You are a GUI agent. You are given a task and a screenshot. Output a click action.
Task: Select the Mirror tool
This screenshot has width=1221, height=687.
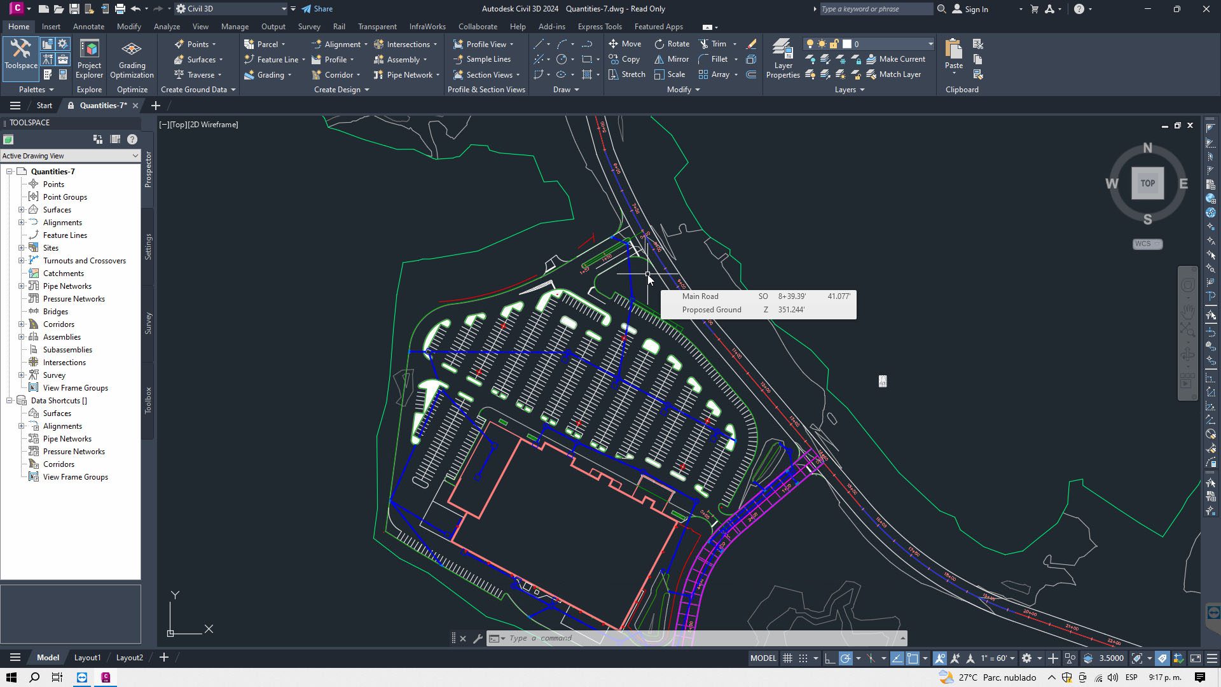coord(672,59)
